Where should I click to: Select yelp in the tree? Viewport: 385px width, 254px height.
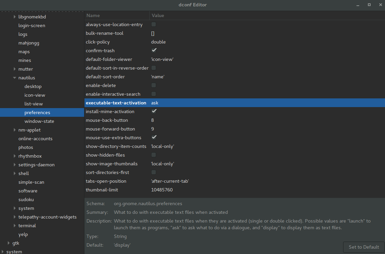point(23,234)
